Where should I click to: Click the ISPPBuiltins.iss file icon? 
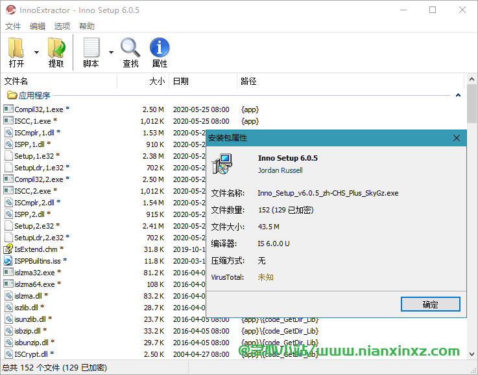[8, 260]
